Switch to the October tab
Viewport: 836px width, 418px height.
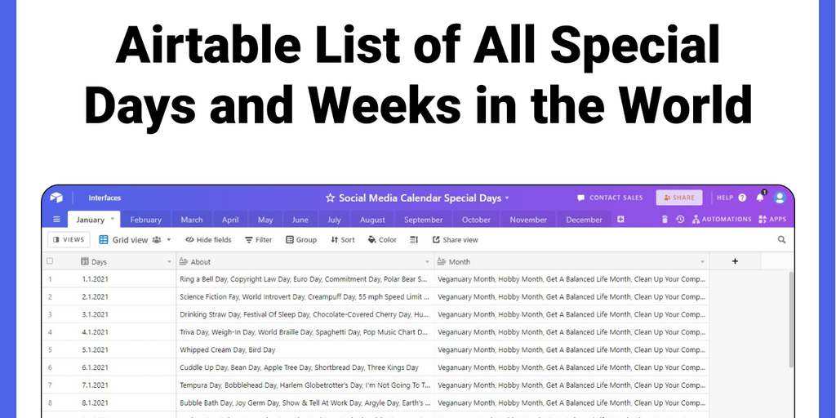(x=476, y=220)
